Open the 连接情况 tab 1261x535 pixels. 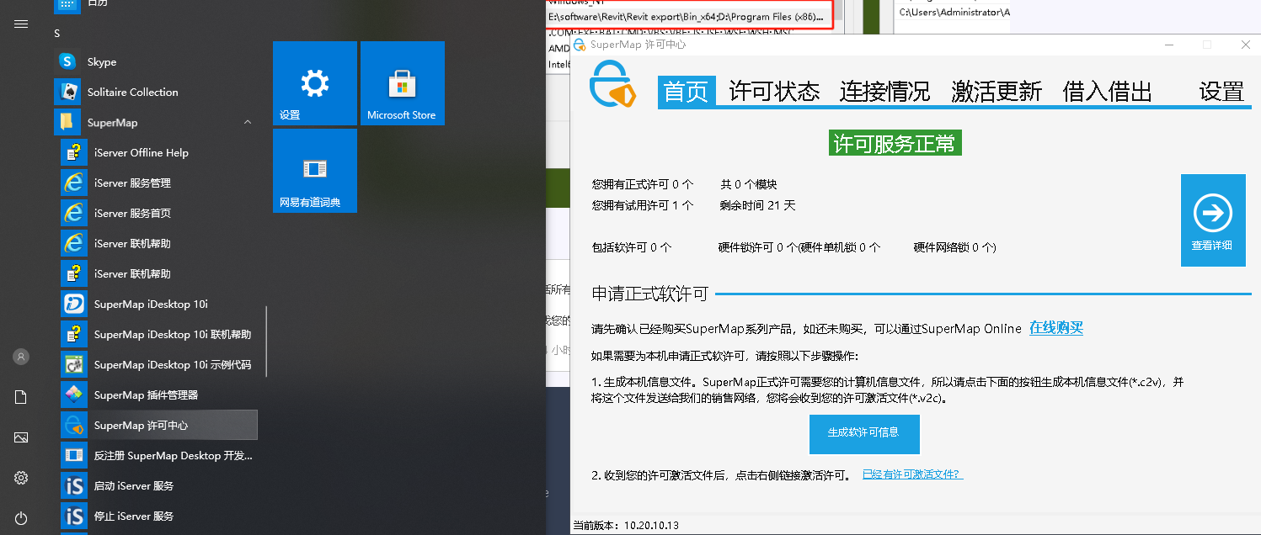885,91
